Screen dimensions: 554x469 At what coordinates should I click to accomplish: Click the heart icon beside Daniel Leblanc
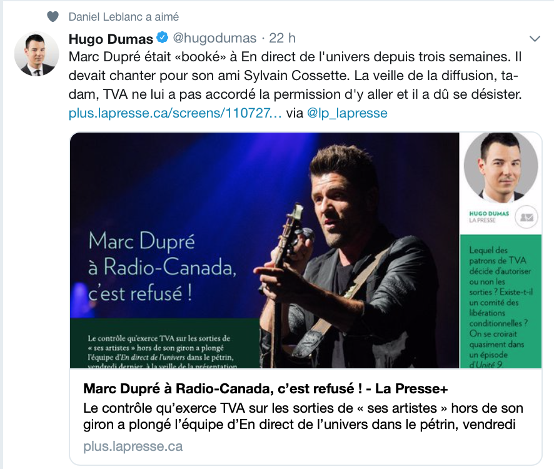coord(53,17)
